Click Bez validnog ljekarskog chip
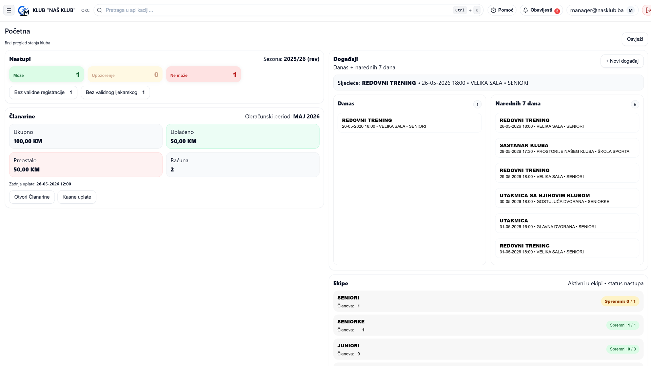The width and height of the screenshot is (651, 366). point(115,93)
